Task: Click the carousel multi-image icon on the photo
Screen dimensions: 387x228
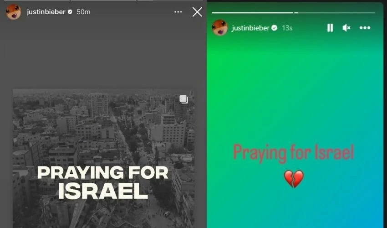Action: click(183, 99)
